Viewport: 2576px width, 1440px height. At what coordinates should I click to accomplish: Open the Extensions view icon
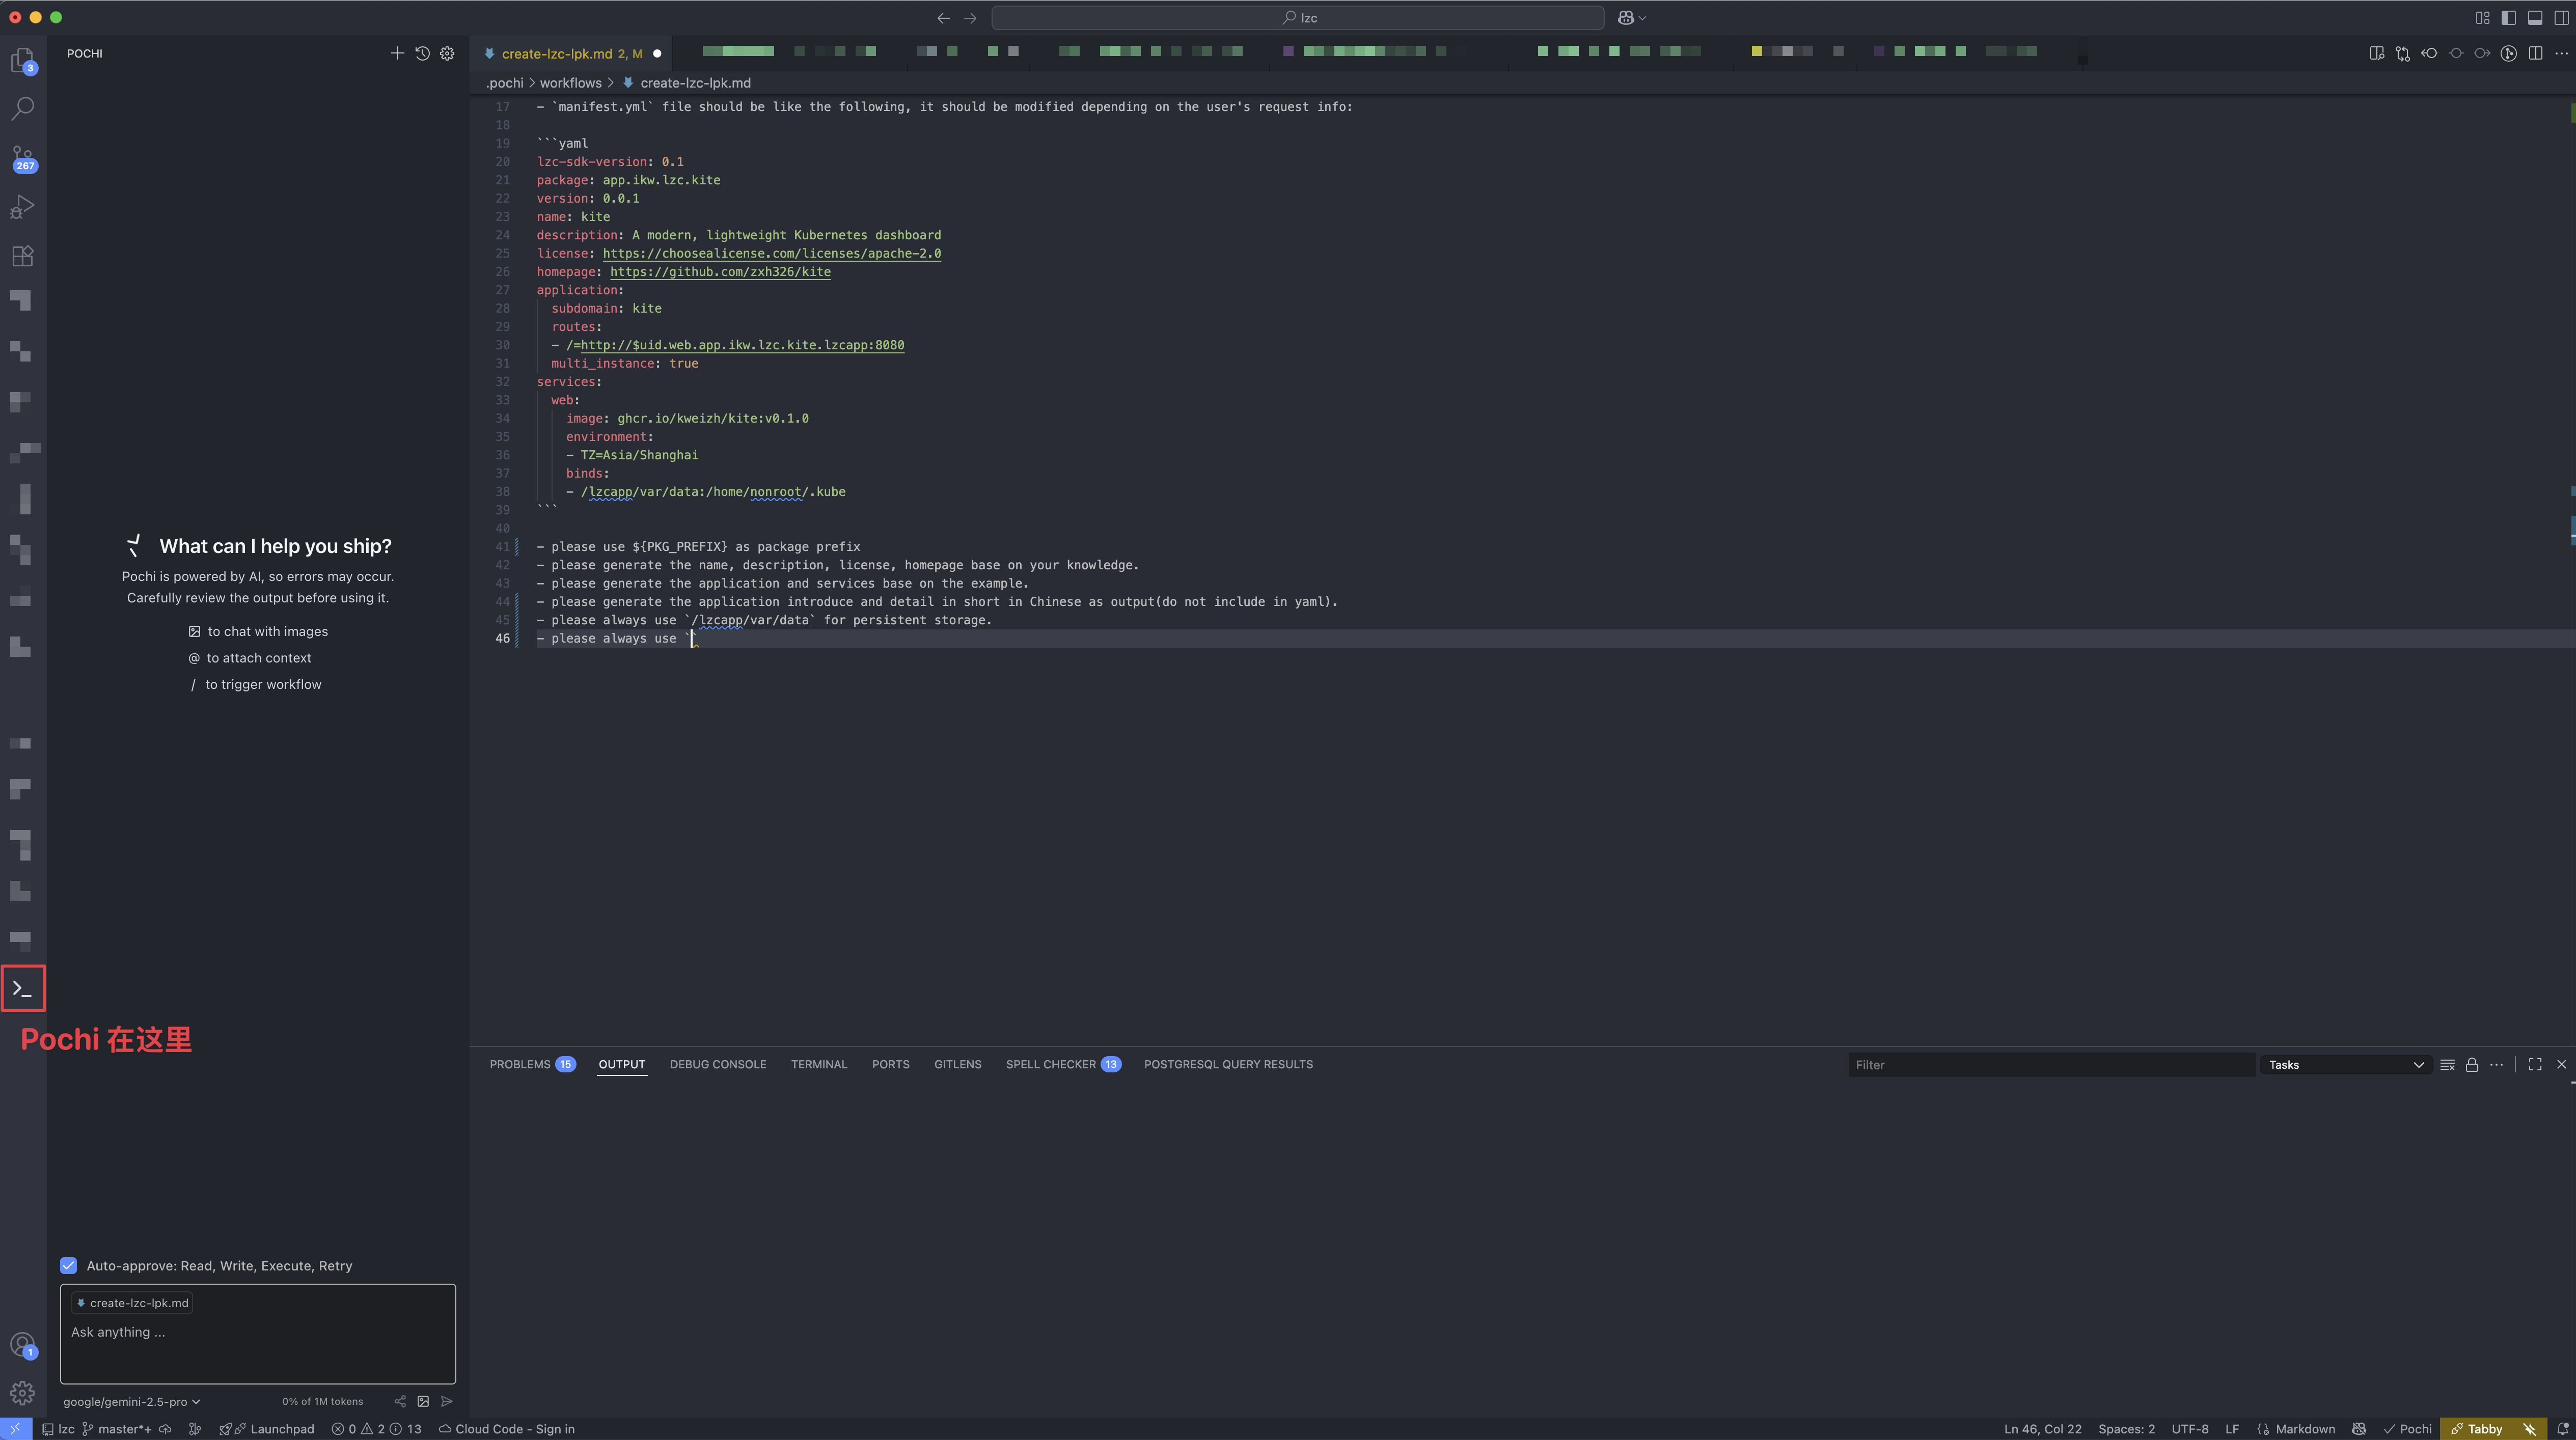[x=22, y=256]
